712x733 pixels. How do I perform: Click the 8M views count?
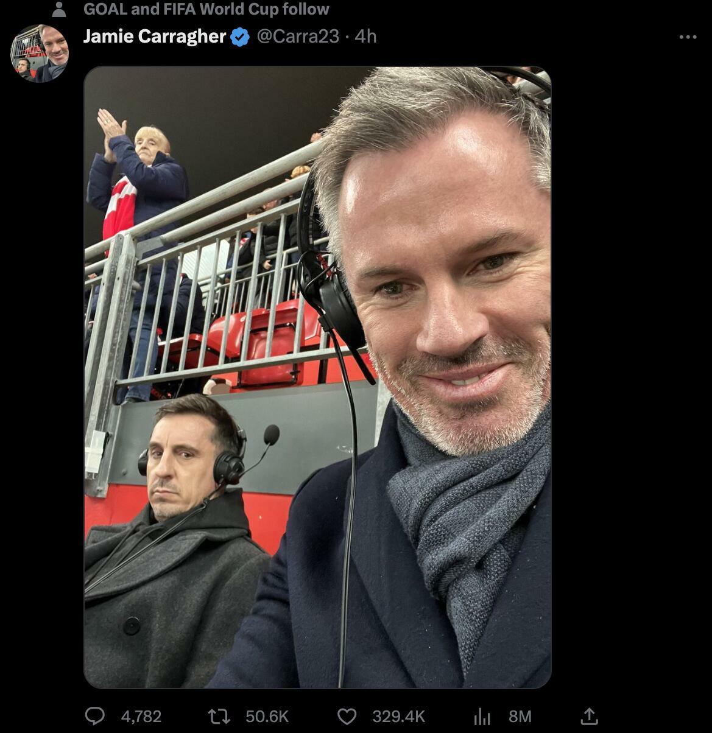pyautogui.click(x=520, y=717)
